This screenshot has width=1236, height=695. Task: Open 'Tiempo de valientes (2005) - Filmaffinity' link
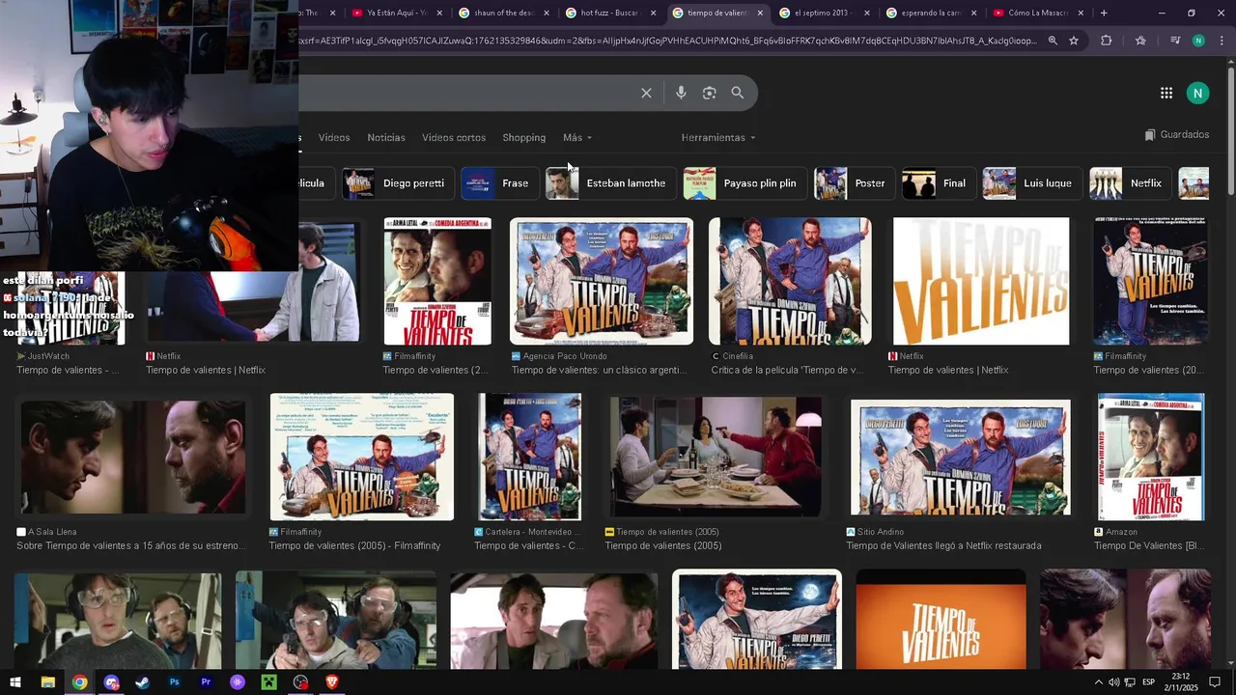pyautogui.click(x=354, y=546)
